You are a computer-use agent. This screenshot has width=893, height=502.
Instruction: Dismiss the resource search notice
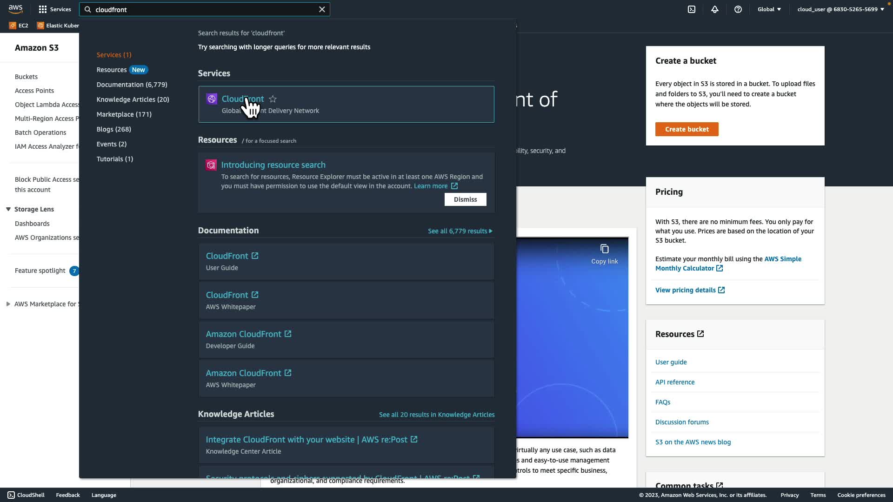(465, 199)
